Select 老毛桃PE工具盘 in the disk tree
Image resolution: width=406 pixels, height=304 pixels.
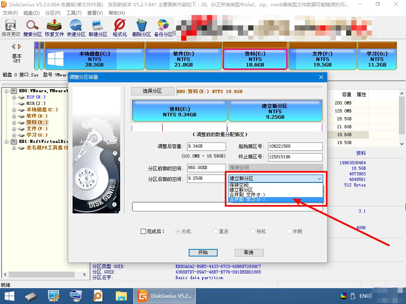[47, 148]
